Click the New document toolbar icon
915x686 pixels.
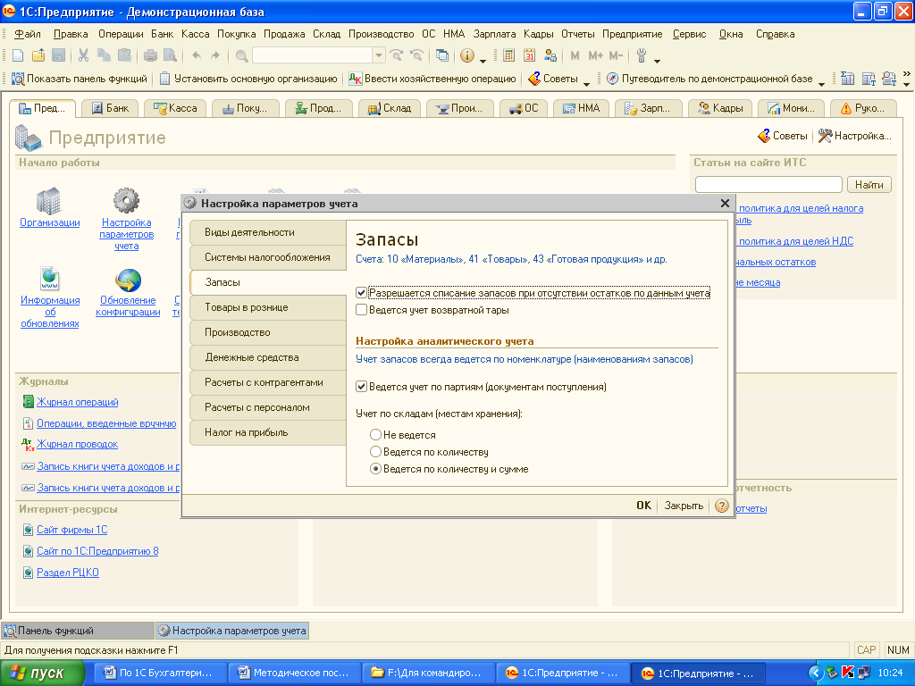(18, 55)
